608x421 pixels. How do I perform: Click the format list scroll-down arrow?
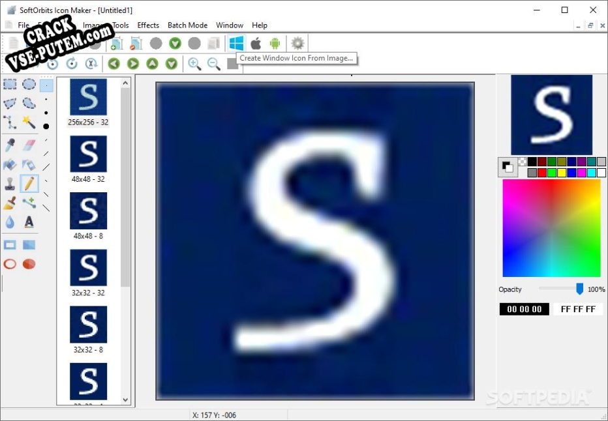125,399
